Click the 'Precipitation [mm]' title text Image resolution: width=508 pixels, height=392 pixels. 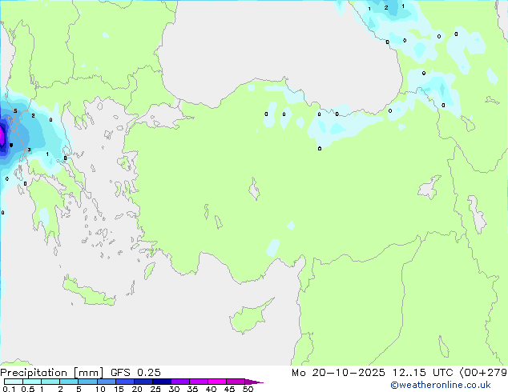(52, 373)
